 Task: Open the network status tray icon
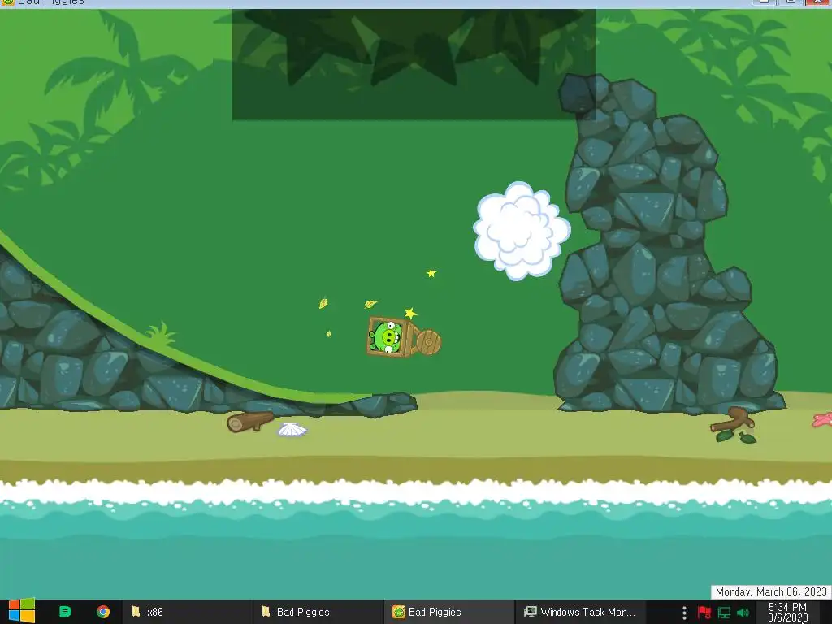[724, 613]
